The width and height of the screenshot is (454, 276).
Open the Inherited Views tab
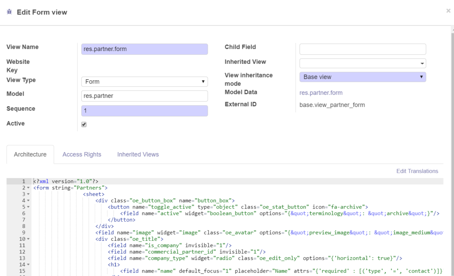click(138, 154)
